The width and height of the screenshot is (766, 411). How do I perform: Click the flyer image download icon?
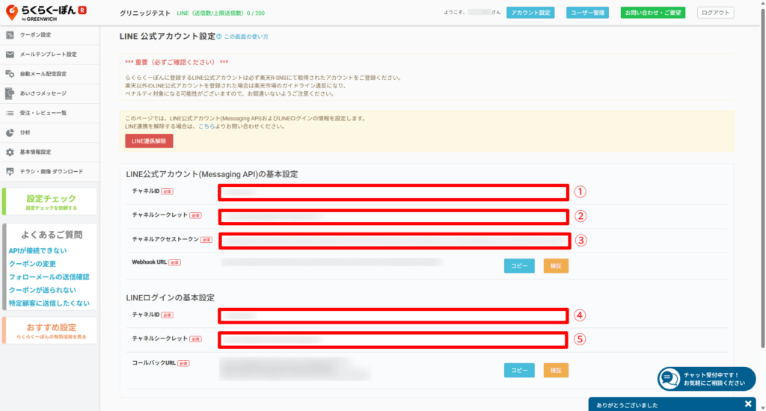(10, 171)
